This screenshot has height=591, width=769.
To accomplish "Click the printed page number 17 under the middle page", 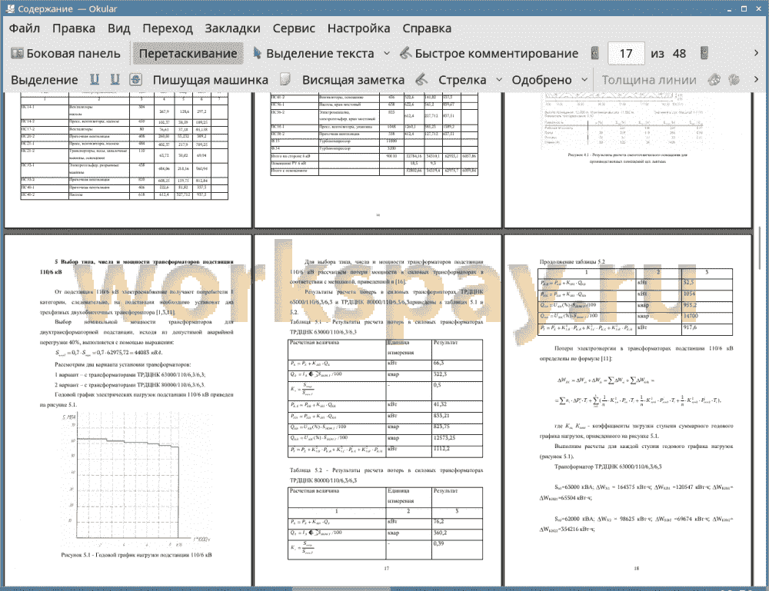I will 387,569.
